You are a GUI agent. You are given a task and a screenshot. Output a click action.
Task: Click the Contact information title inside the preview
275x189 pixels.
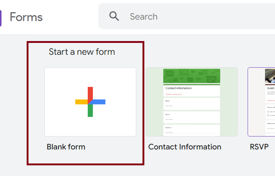[178, 88]
